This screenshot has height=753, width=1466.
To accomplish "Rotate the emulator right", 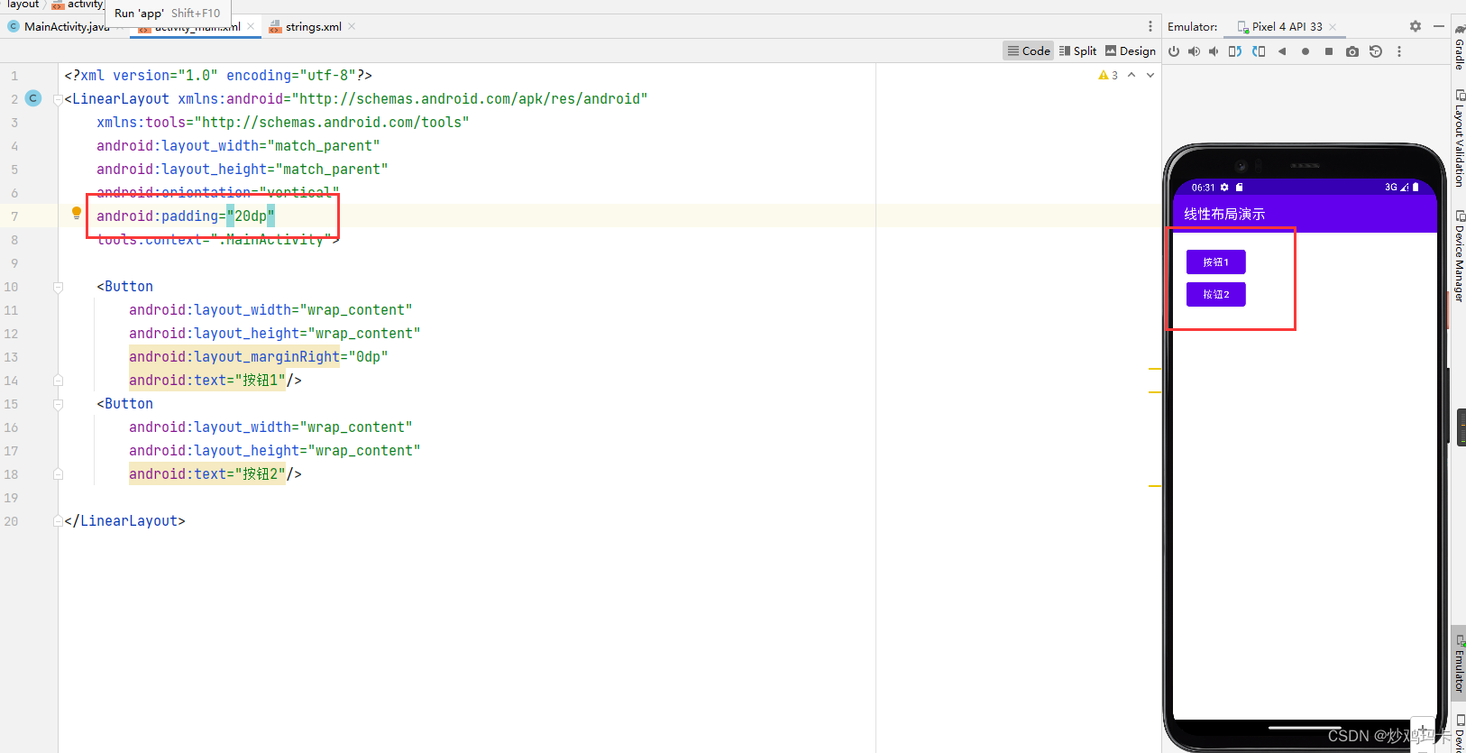I will 1259,51.
